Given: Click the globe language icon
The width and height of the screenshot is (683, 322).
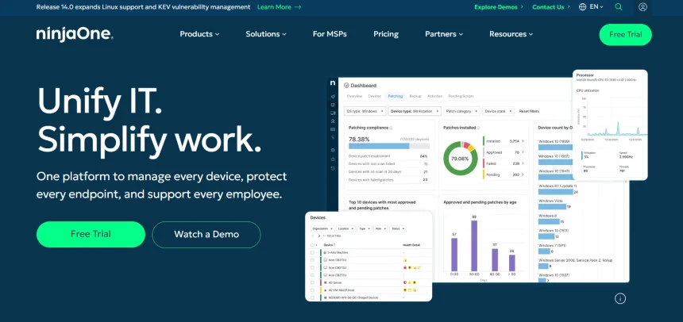Looking at the screenshot, I should 582,7.
